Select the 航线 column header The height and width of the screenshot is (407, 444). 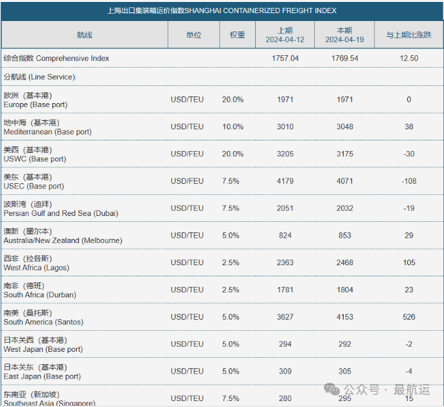85,35
